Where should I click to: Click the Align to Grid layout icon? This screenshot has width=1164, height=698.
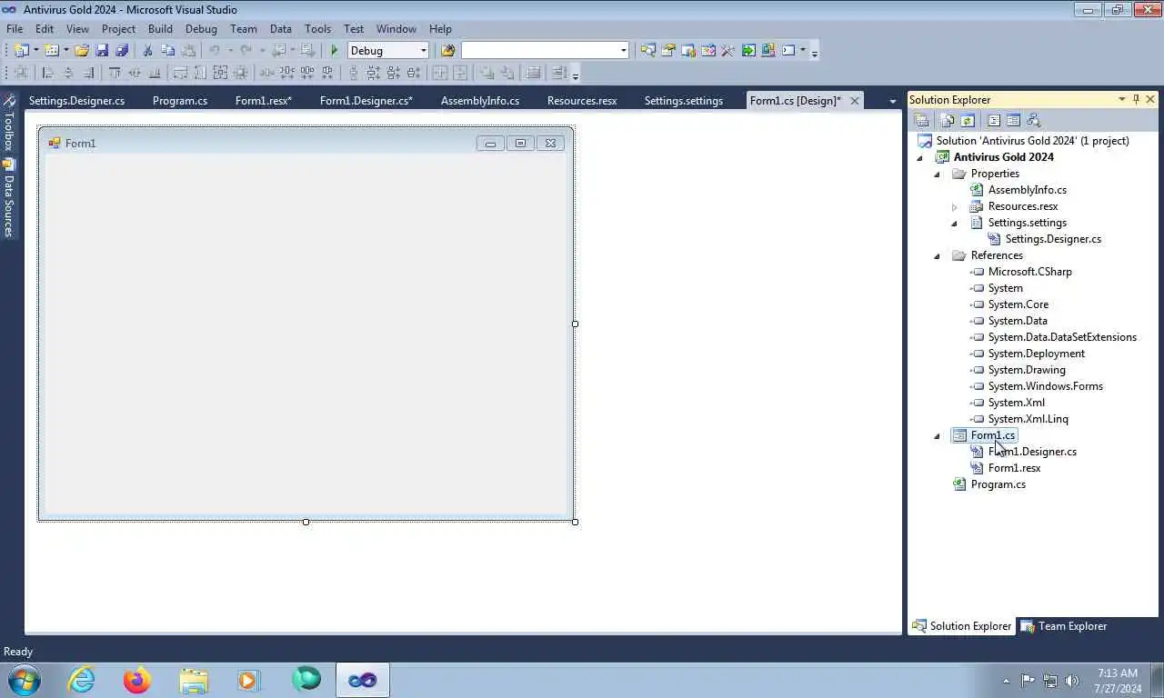tap(22, 74)
